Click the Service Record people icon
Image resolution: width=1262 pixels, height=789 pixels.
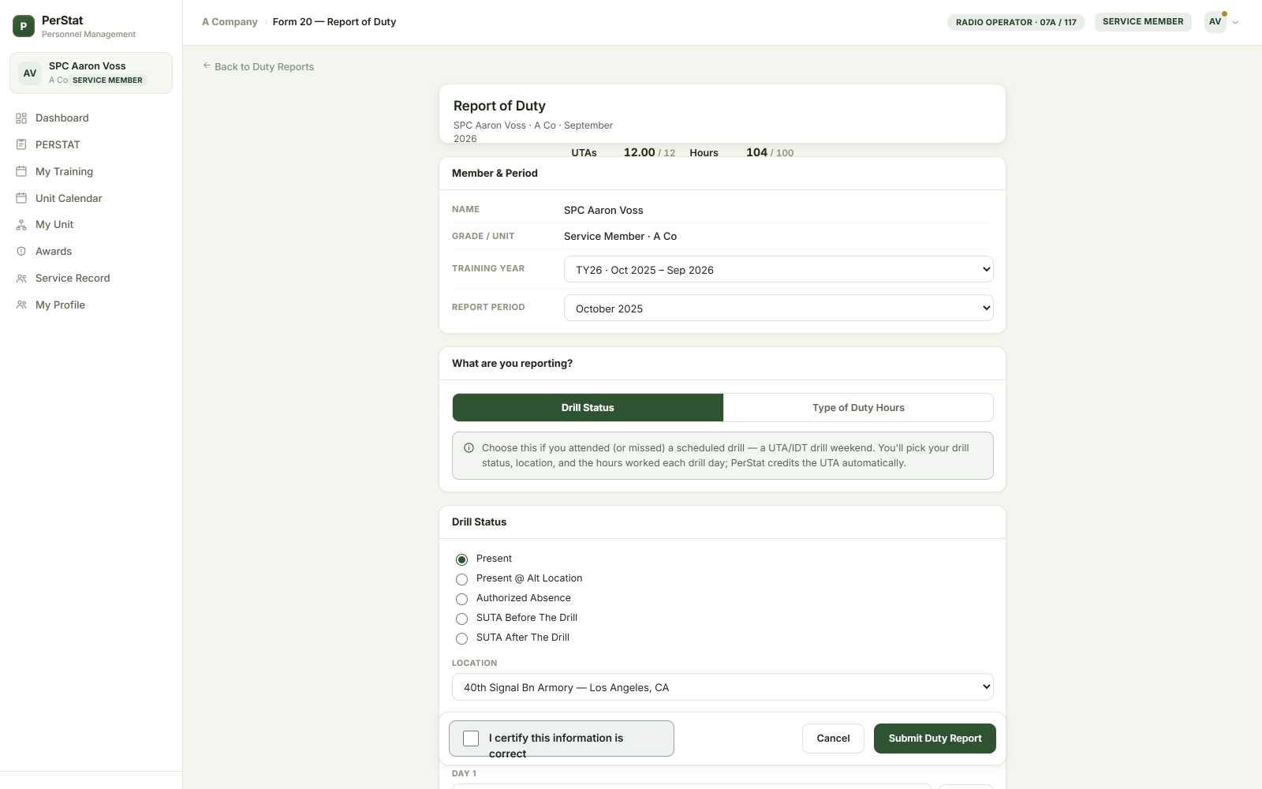click(x=21, y=279)
